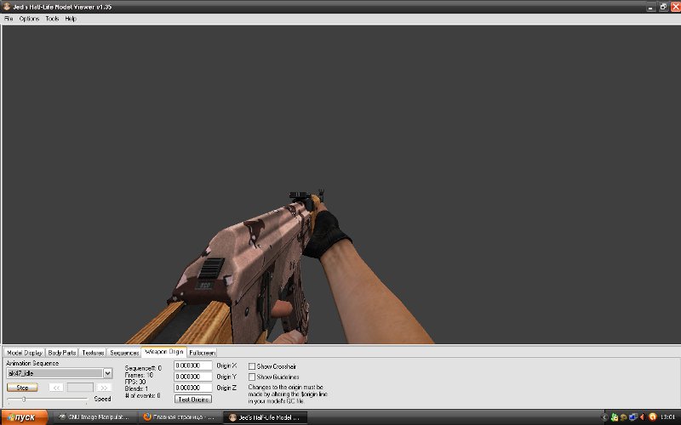Enable the Show Guidelines checkbox

tap(252, 377)
